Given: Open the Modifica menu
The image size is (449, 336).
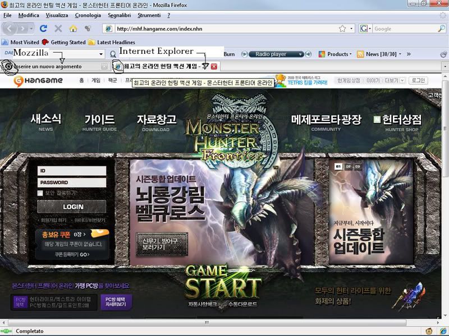Looking at the screenshot, I should click(29, 16).
